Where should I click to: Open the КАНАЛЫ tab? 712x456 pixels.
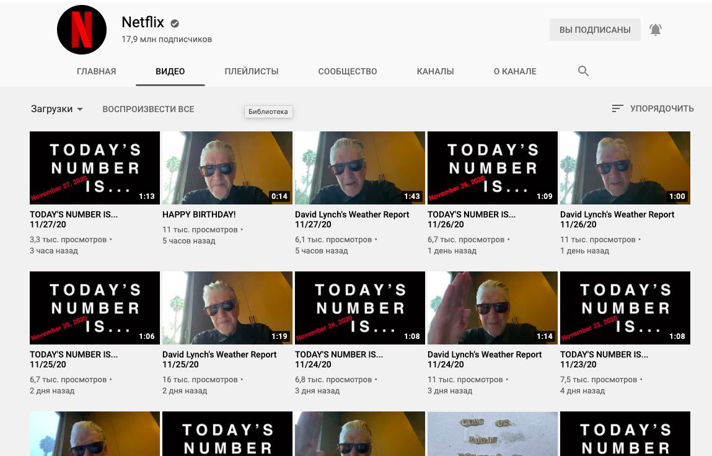click(x=436, y=71)
